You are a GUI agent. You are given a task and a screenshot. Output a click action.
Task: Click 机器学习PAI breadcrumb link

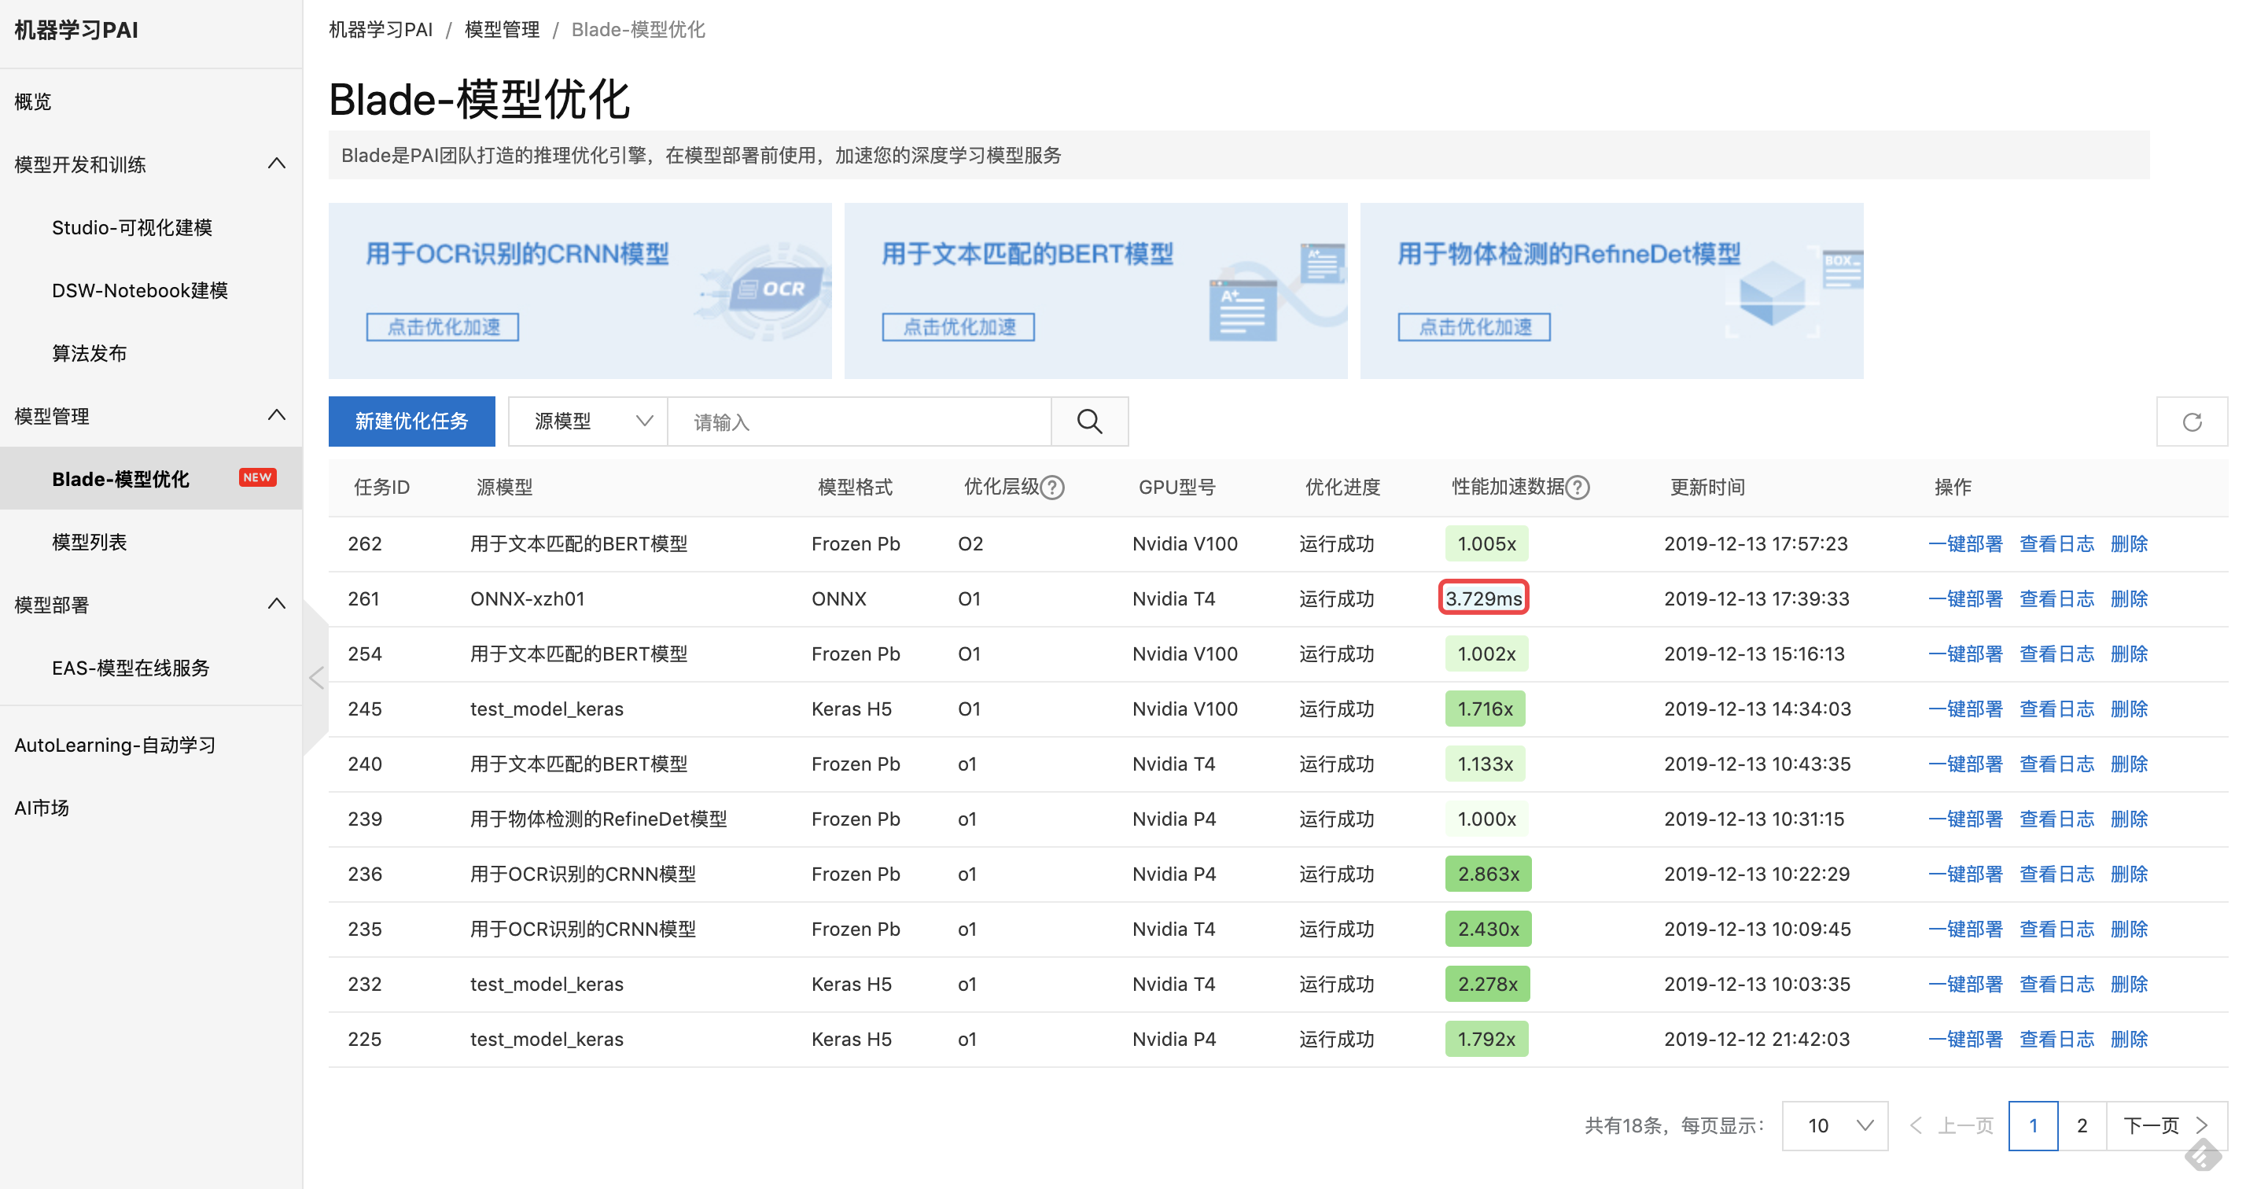[381, 30]
